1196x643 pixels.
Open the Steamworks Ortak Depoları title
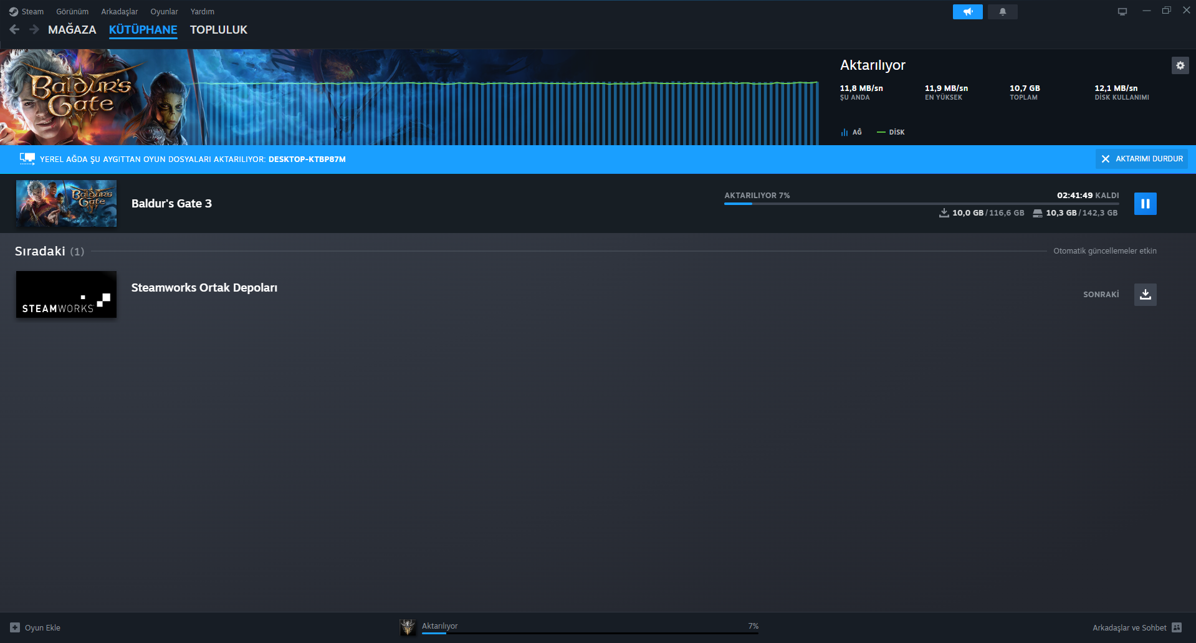point(204,288)
